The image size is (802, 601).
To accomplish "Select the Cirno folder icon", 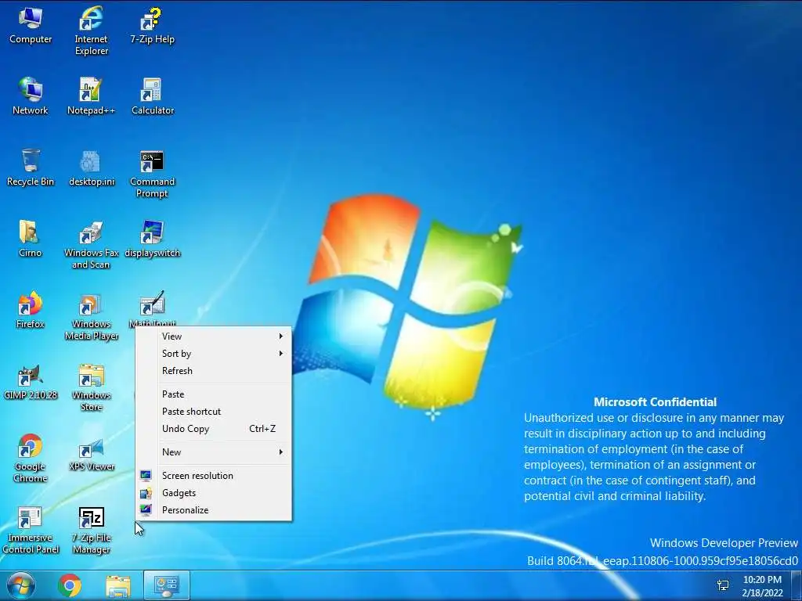I will click(30, 239).
